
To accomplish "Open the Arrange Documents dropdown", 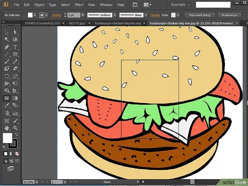I will click(148, 5).
